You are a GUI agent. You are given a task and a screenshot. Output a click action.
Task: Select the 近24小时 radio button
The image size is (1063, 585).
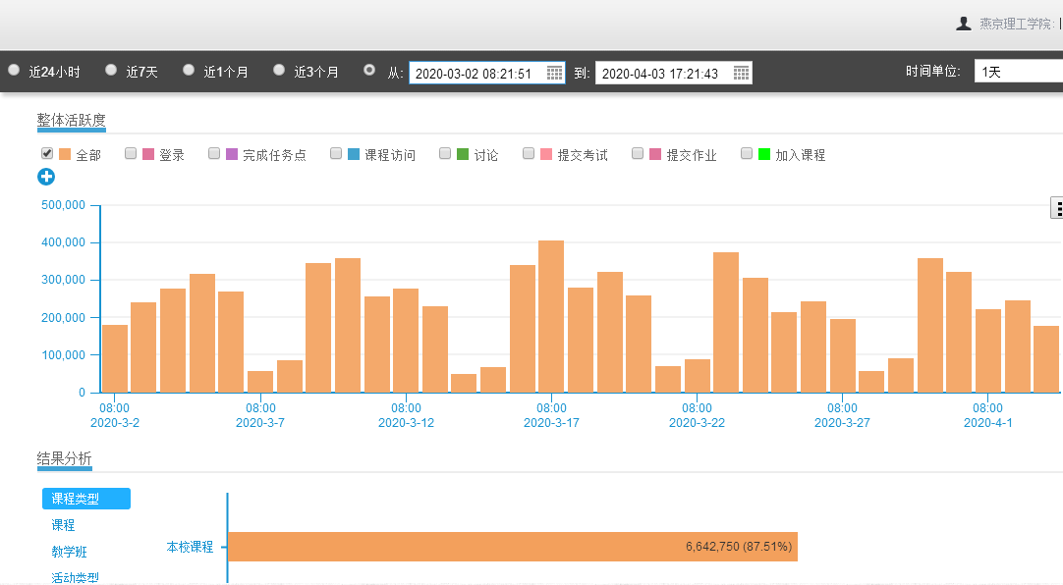coord(14,71)
